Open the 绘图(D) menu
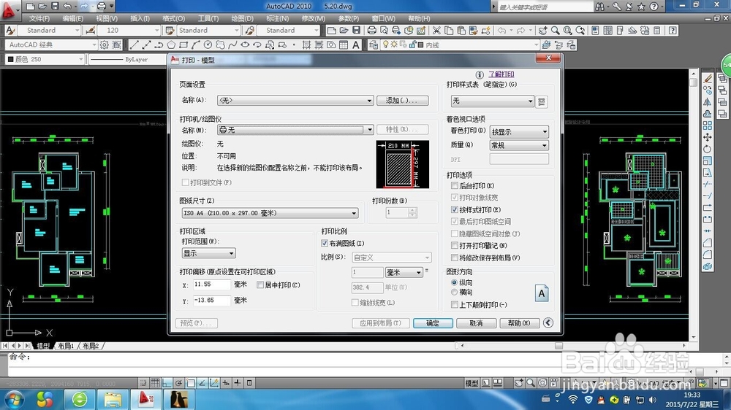This screenshot has height=410, width=731. click(243, 19)
